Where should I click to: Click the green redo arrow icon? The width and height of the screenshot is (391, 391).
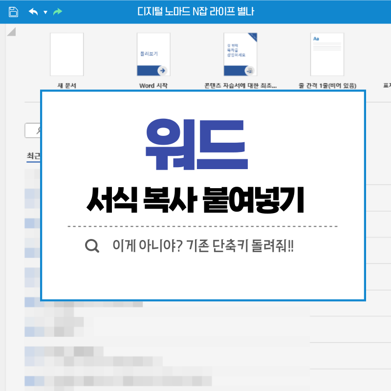coord(58,11)
